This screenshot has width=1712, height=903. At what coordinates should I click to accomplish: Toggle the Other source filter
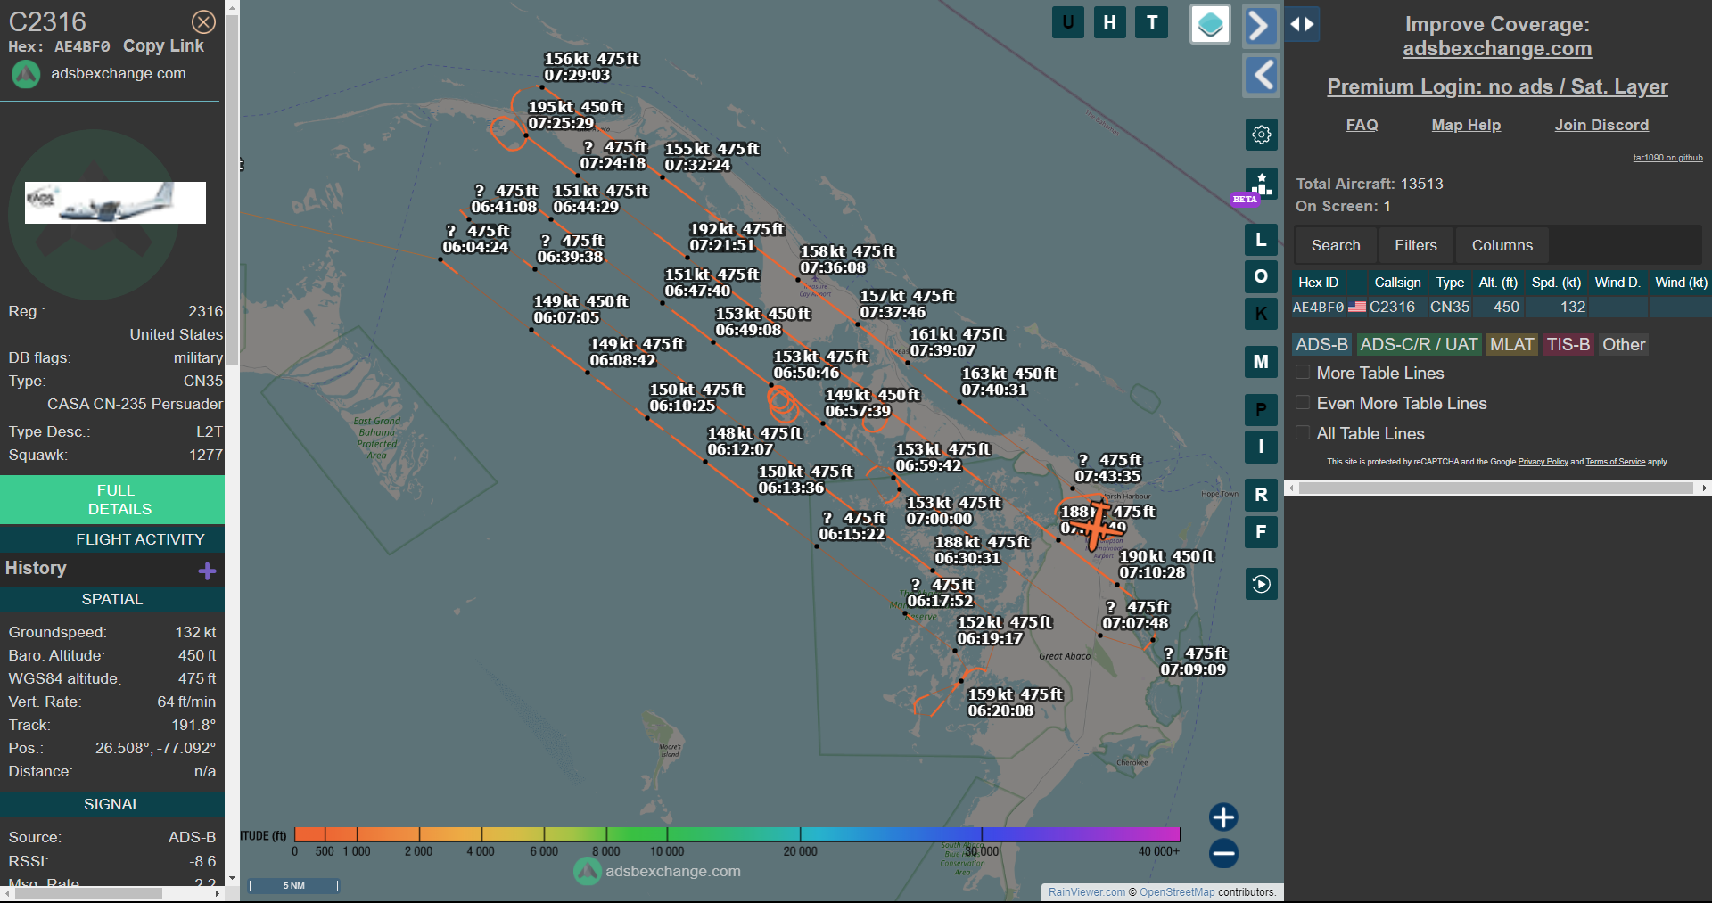(1624, 345)
